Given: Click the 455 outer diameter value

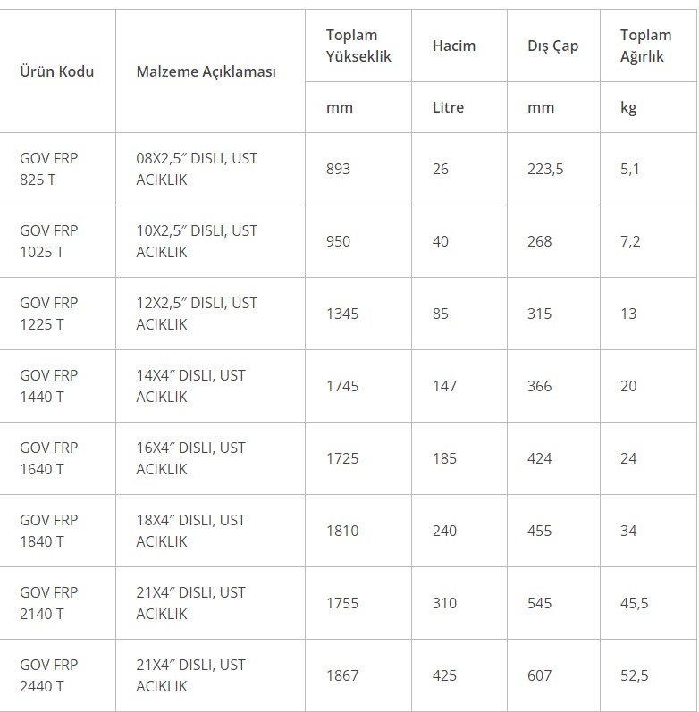Looking at the screenshot, I should click(539, 531).
